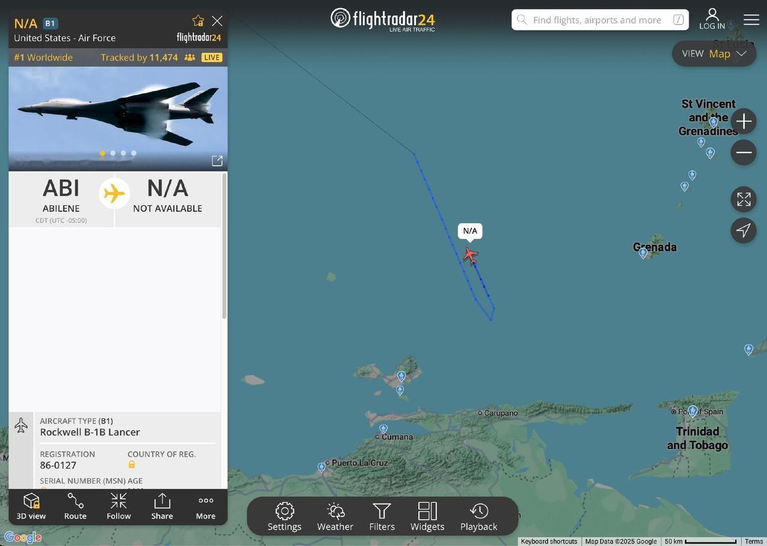767x546 pixels.
Task: Center map on my location
Action: tap(744, 230)
